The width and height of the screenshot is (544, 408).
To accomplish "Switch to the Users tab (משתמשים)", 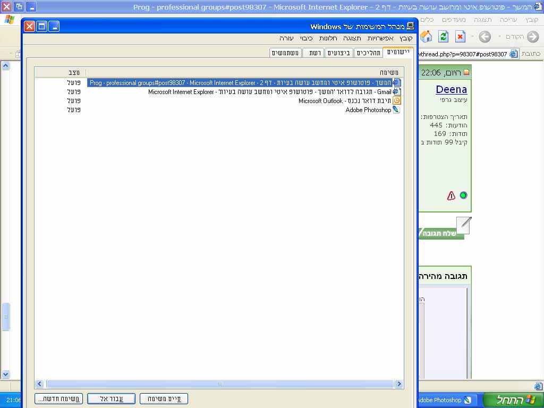I will coord(285,53).
